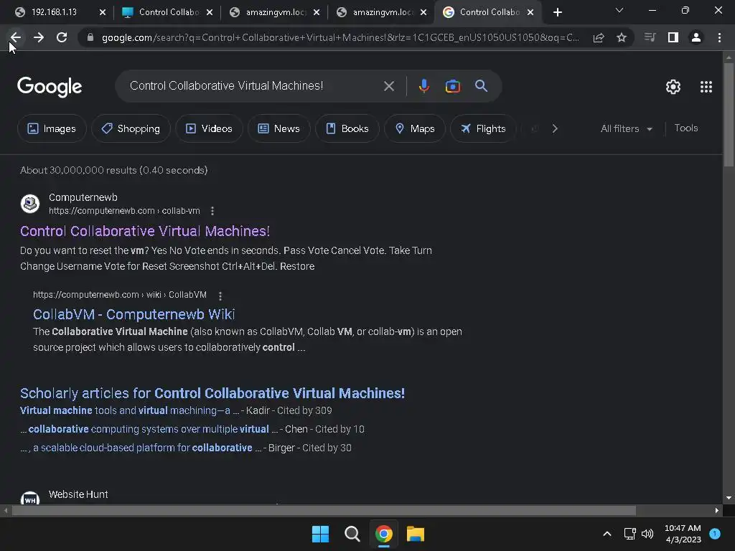The height and width of the screenshot is (551, 735).
Task: Click the 'About 30,000,000 results' text
Action: tap(114, 171)
